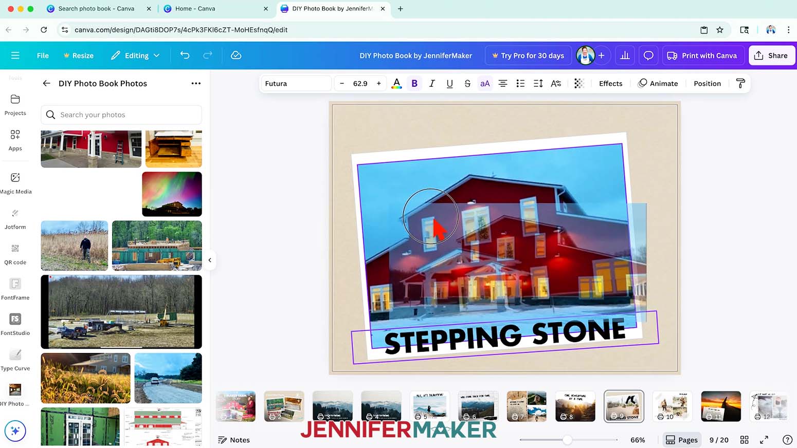
Task: Click the 66% zoom level
Action: [638, 440]
